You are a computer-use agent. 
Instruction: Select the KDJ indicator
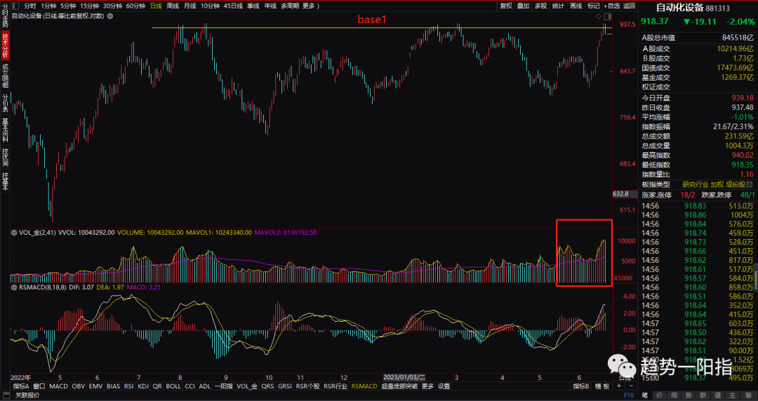[x=143, y=386]
